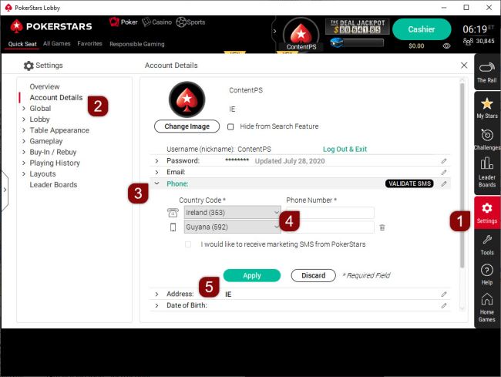This screenshot has width=501, height=377.
Task: Open The Rail sidebar panel
Action: 487,72
